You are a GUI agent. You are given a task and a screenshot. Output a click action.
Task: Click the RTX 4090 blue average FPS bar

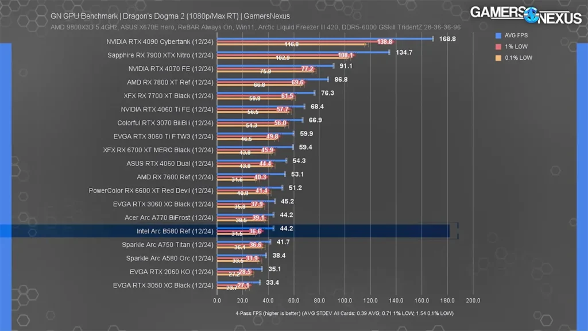pyautogui.click(x=325, y=39)
